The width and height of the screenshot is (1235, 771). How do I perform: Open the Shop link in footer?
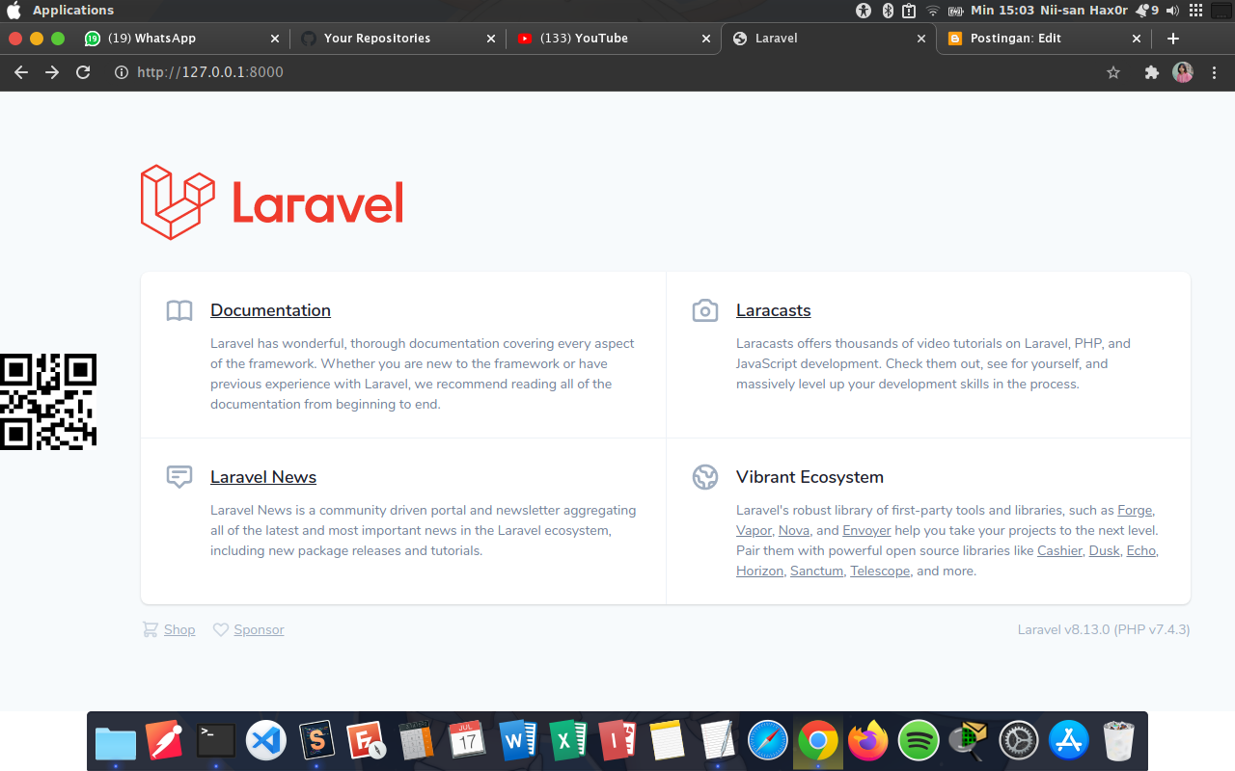pyautogui.click(x=179, y=629)
